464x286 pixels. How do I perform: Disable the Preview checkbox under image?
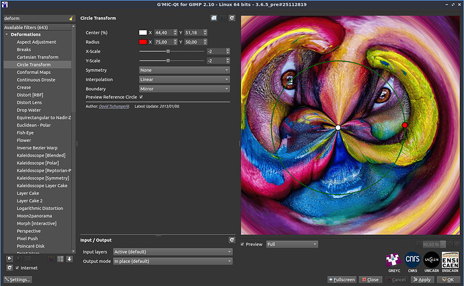243,244
